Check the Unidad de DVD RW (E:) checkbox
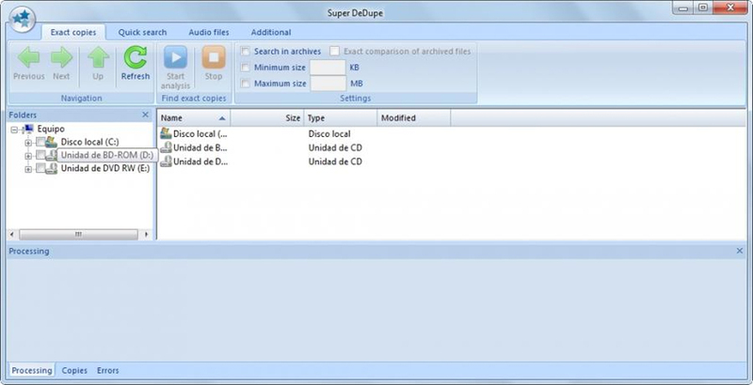Image resolution: width=753 pixels, height=385 pixels. [40, 168]
